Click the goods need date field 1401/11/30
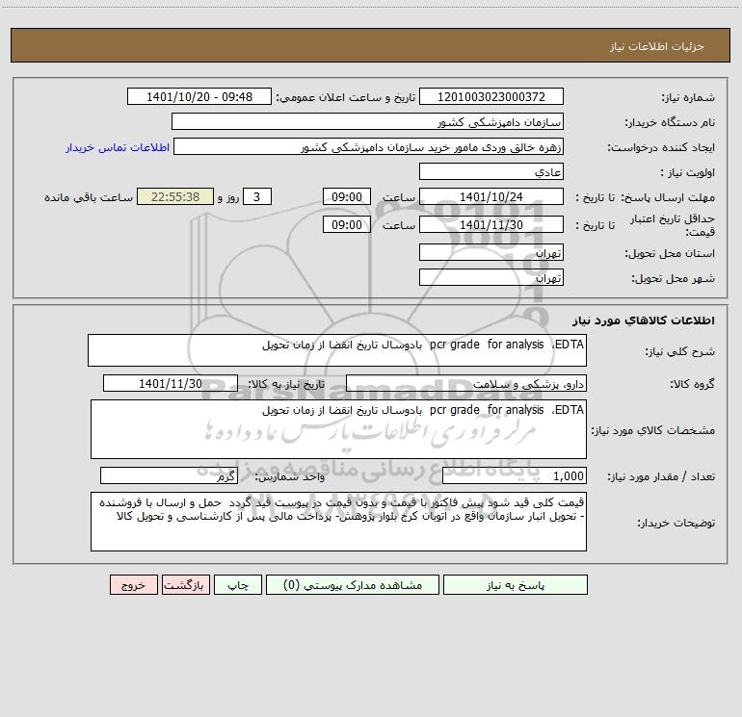Image resolution: width=742 pixels, height=717 pixels. (171, 383)
